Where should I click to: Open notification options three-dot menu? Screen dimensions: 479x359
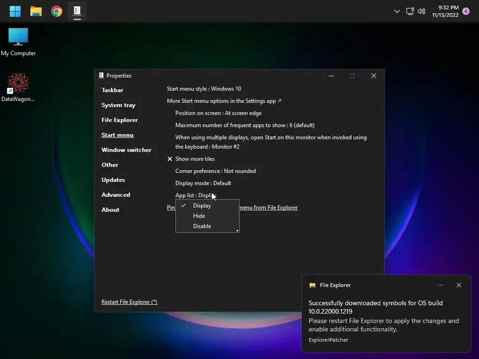coord(440,285)
